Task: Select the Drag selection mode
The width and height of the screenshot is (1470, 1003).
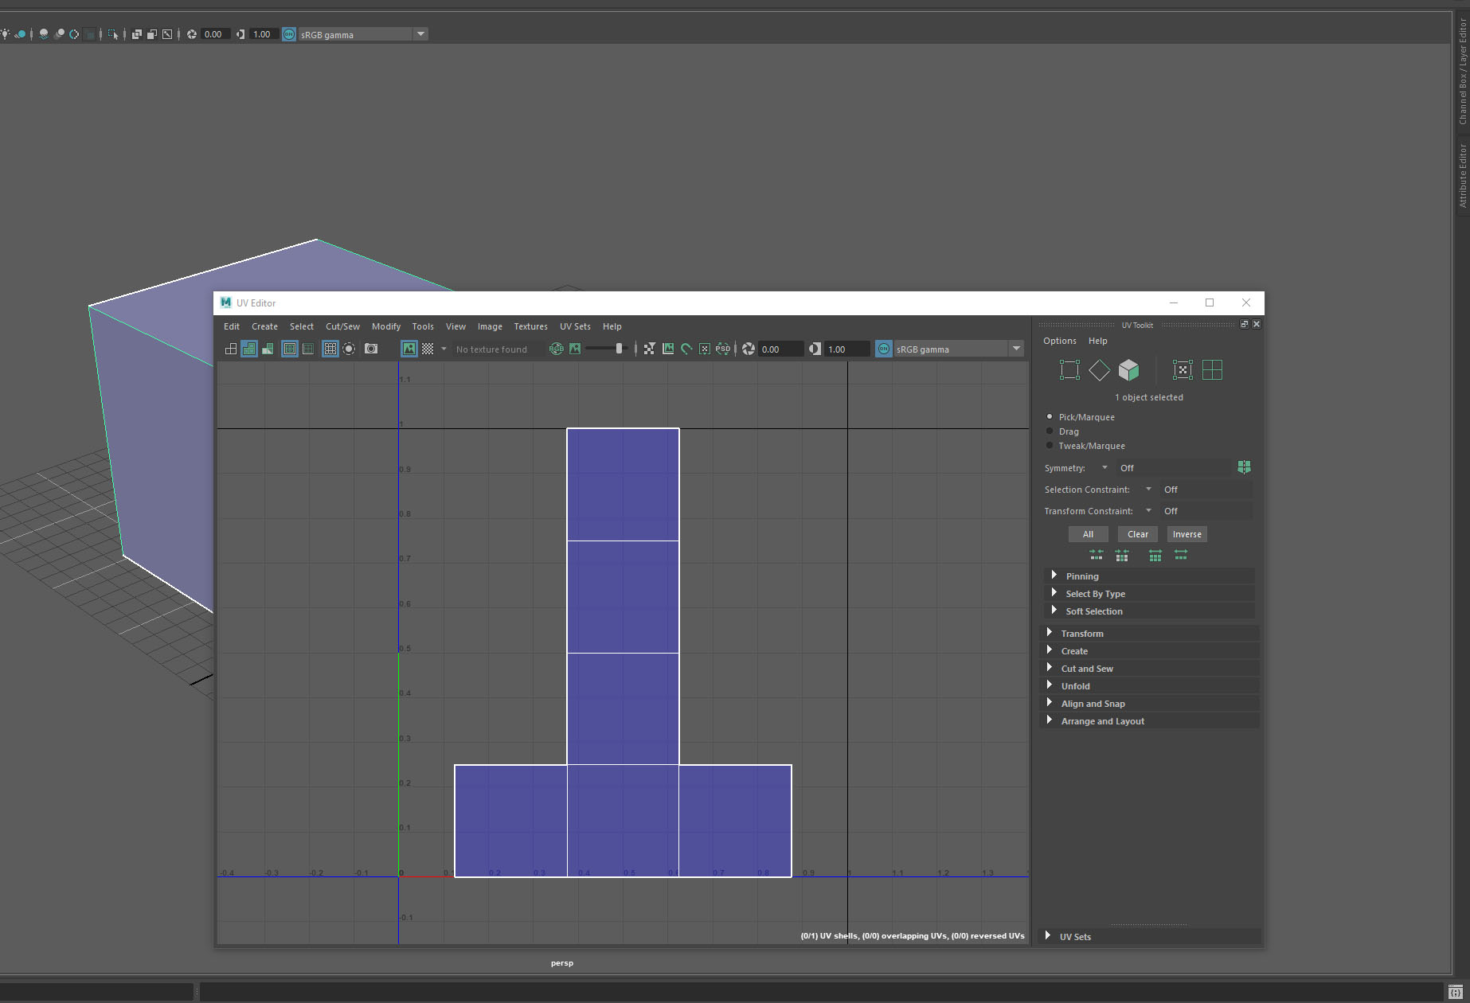Action: pos(1050,431)
